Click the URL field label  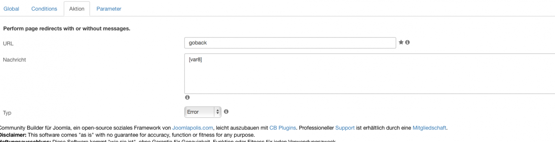pyautogui.click(x=8, y=43)
